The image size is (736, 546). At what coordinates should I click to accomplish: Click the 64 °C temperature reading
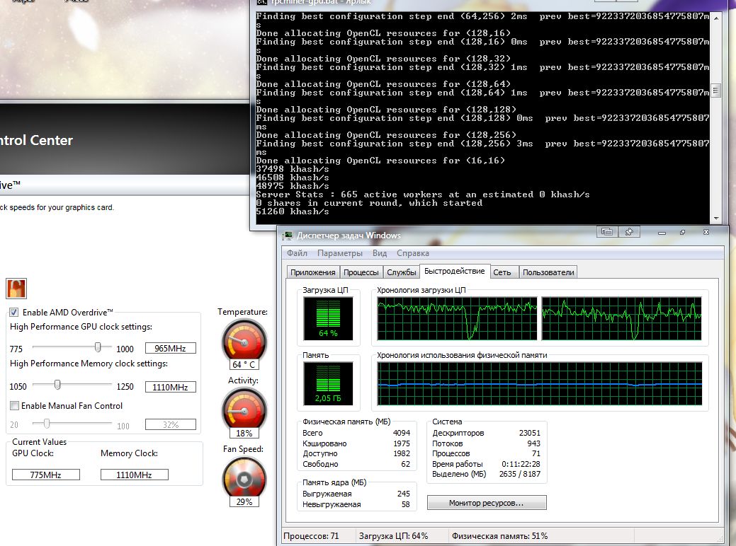click(x=244, y=365)
